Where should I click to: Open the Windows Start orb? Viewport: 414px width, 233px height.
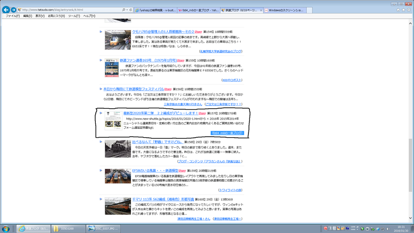[6, 228]
